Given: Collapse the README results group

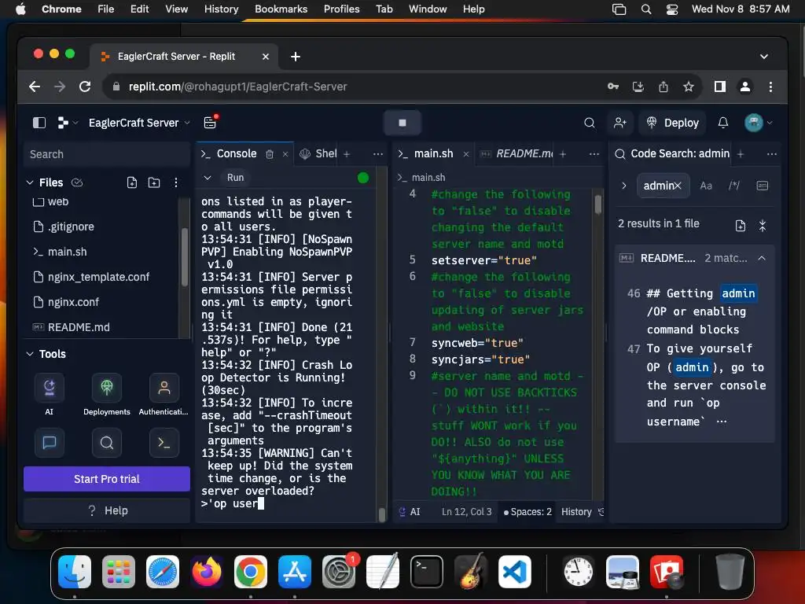Looking at the screenshot, I should (762, 258).
